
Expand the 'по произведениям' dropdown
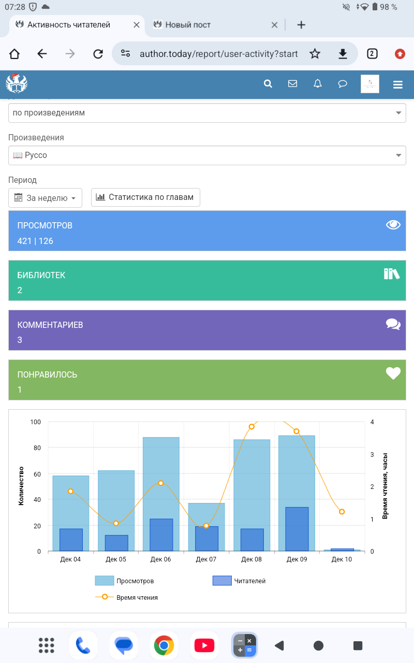pyautogui.click(x=207, y=113)
